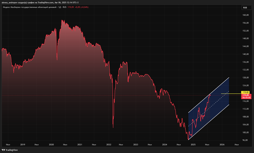Click the 2020 time axis label
Screen dimensions: 254x153
coord(51,145)
